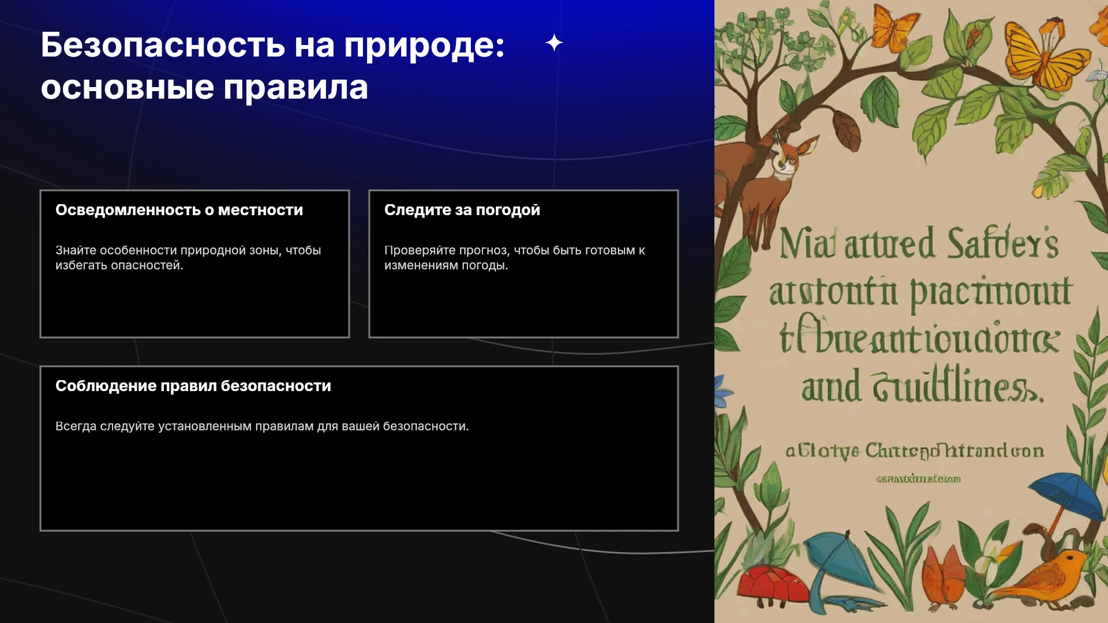Select the title line 'основные правила'
The width and height of the screenshot is (1108, 623).
tap(204, 87)
